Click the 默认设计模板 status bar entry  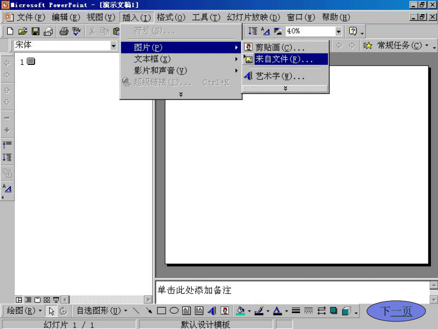pyautogui.click(x=205, y=324)
